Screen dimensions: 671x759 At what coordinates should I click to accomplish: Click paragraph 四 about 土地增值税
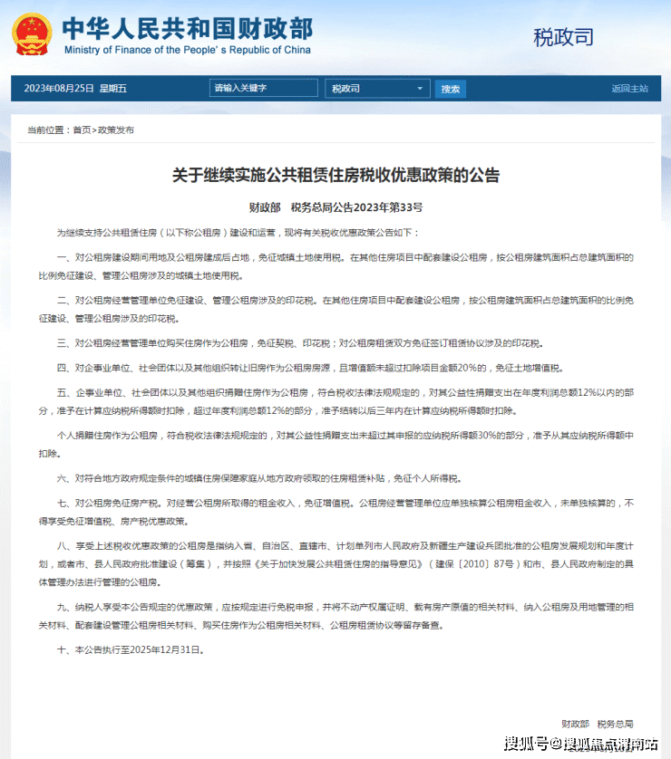click(310, 368)
